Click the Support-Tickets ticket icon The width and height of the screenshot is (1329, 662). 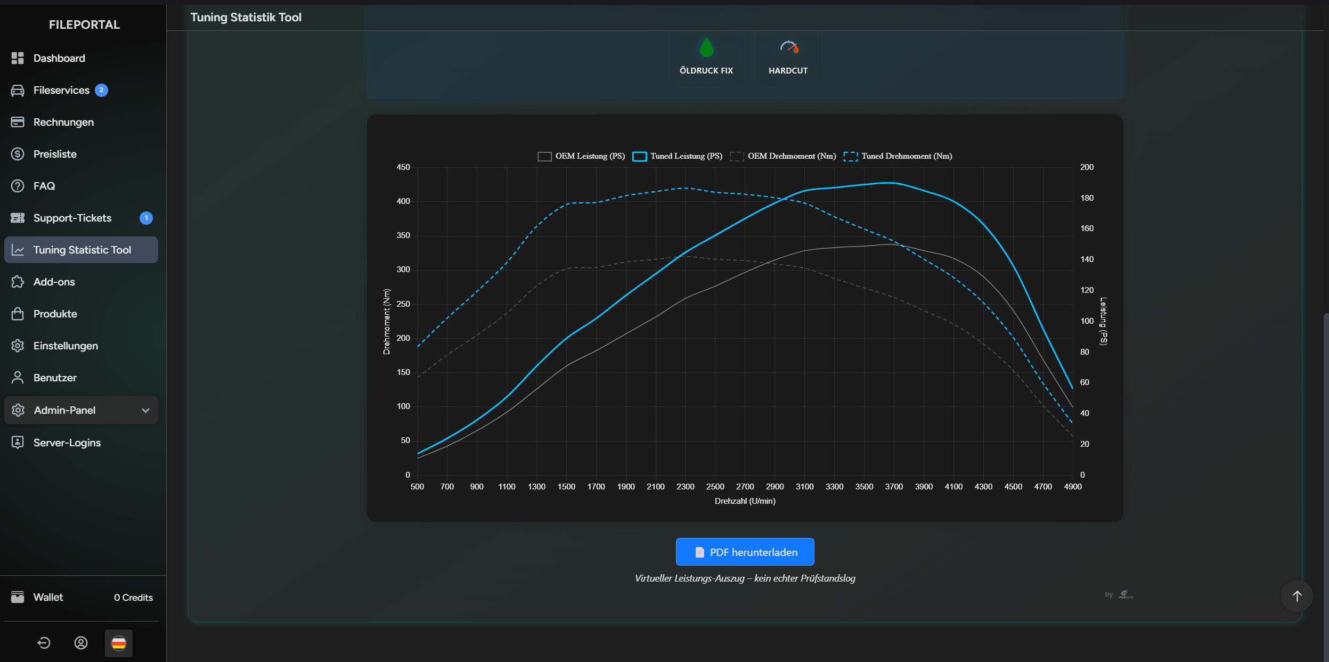18,218
